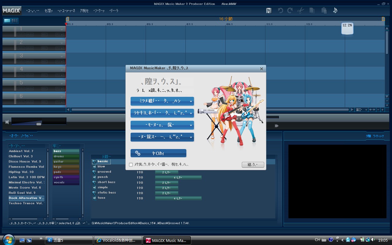Toggle Mute on track 2
Viewport: 392px width, 245px height.
pyautogui.click(x=30, y=48)
